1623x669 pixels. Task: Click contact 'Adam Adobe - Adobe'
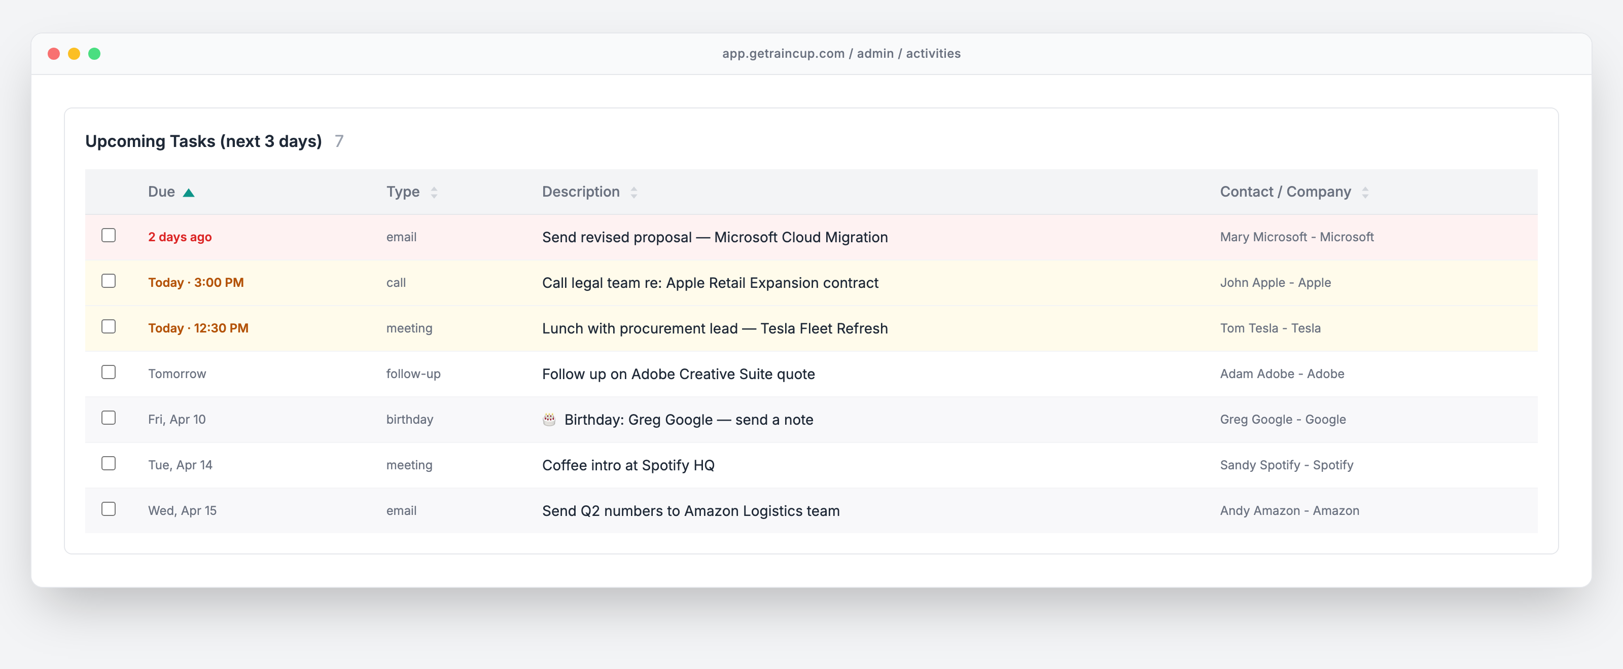[x=1282, y=374]
